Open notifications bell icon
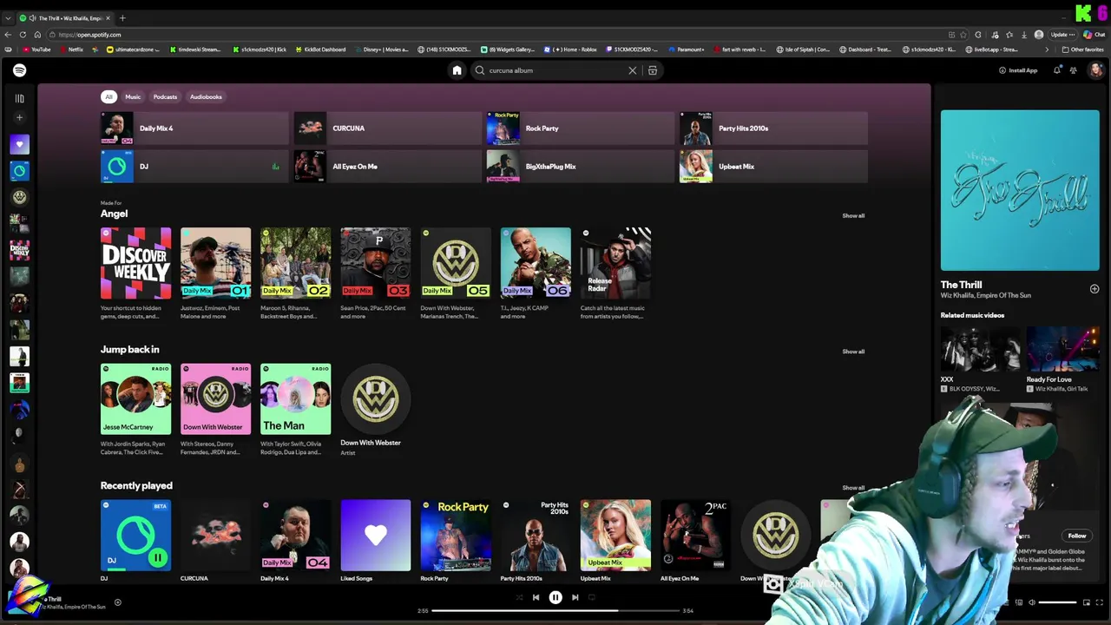This screenshot has height=625, width=1111. pos(1056,70)
